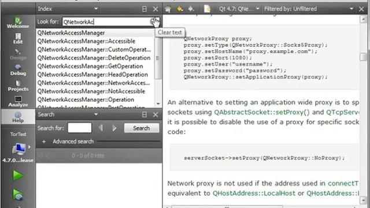
Task: Open the Qt 4.7 document selector dropdown
Action: point(239,9)
